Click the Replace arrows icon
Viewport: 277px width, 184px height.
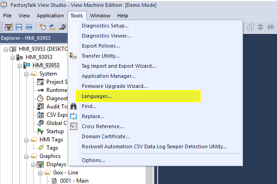point(73,116)
